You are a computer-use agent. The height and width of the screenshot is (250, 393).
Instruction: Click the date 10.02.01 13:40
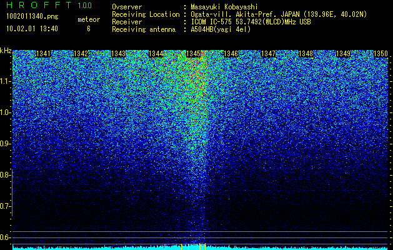pos(32,29)
